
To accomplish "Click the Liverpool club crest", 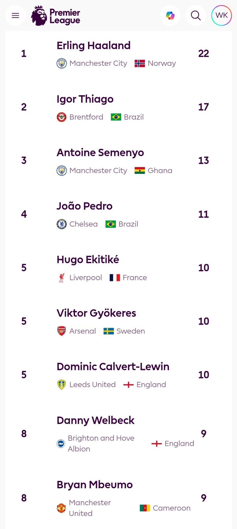I will [61, 278].
